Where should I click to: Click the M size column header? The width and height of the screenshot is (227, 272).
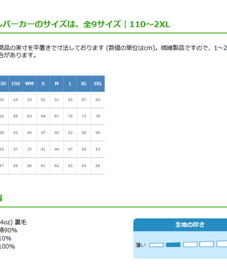57,84
